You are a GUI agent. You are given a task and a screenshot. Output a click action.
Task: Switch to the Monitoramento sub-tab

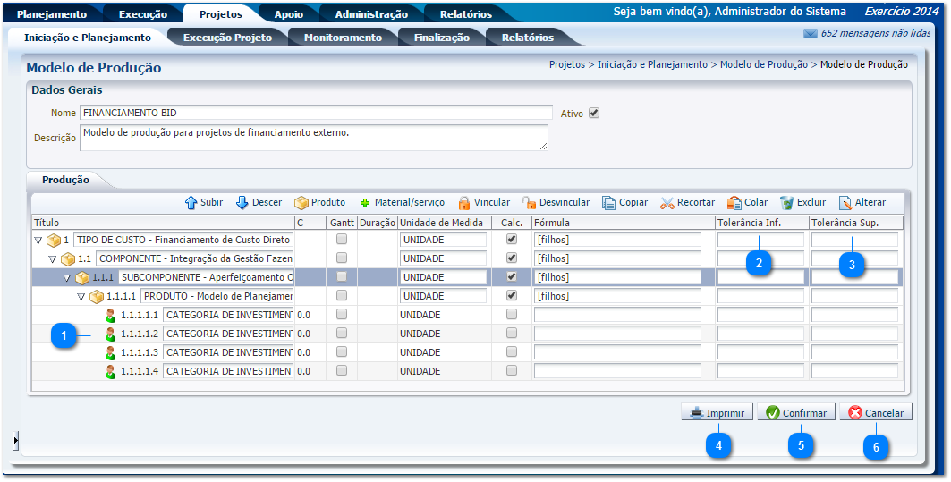point(343,38)
